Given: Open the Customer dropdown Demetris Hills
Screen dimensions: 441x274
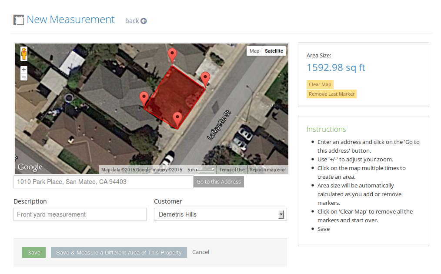Looking at the screenshot, I should point(220,214).
